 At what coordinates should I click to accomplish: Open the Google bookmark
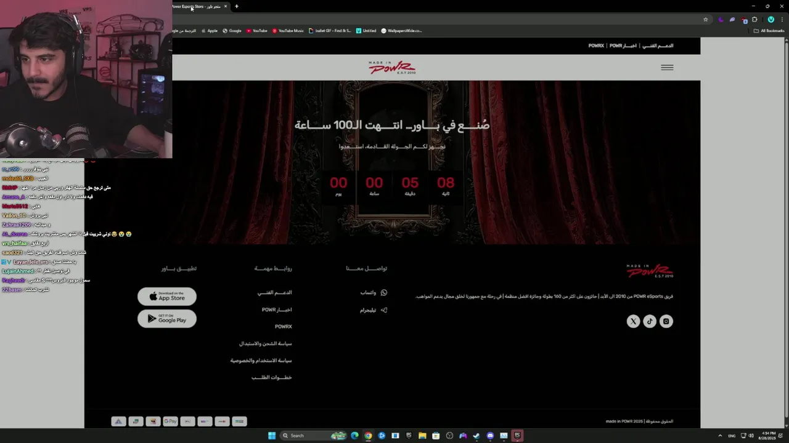coord(232,30)
